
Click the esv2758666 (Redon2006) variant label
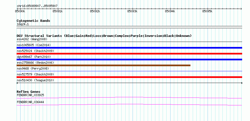35,63
